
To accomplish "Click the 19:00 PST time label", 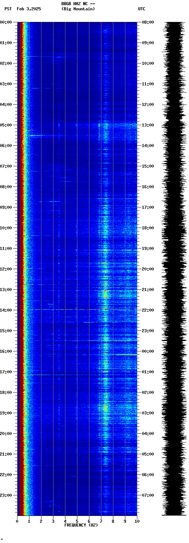I will (x=6, y=413).
